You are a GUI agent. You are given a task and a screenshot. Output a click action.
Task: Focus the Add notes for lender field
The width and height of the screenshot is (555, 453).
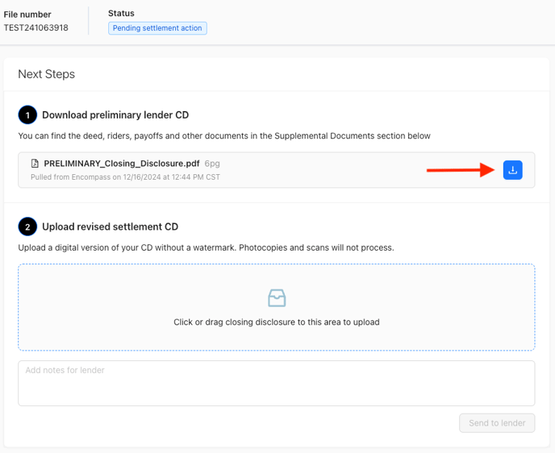click(277, 383)
